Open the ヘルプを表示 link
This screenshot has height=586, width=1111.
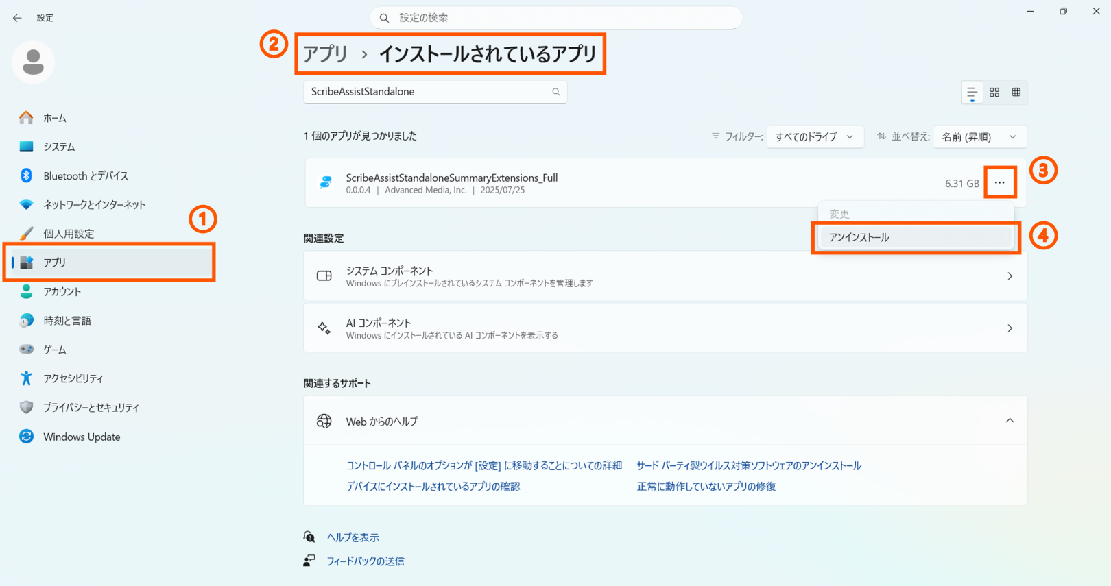click(353, 537)
